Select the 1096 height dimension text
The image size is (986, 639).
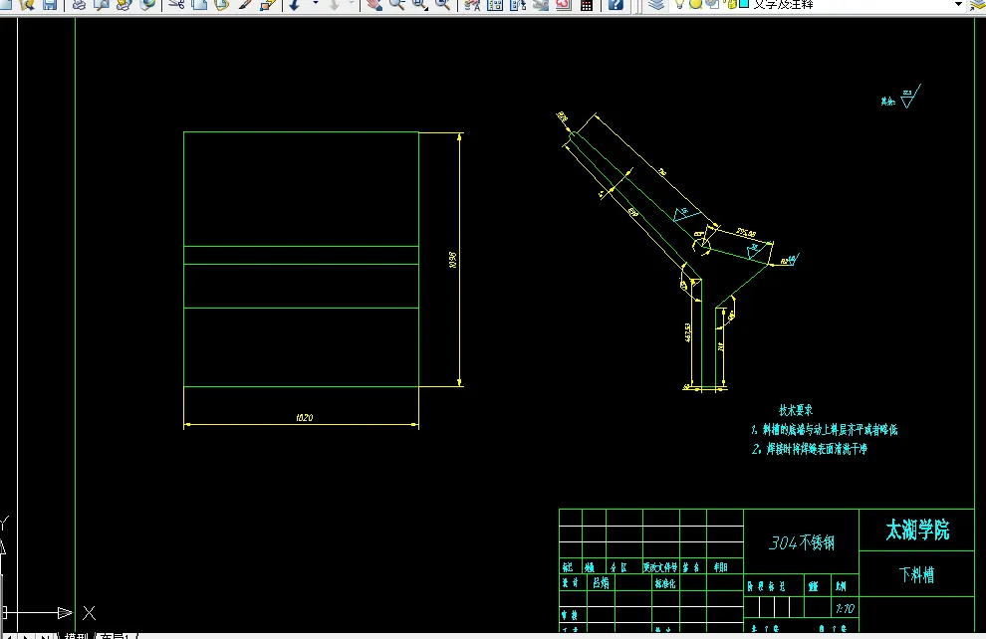tap(453, 260)
